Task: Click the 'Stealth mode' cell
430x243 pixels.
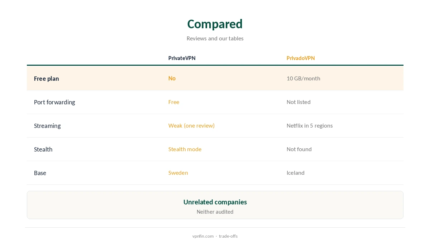Action: click(x=185, y=149)
